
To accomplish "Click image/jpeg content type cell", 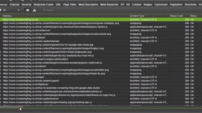I will tap(136, 45).
